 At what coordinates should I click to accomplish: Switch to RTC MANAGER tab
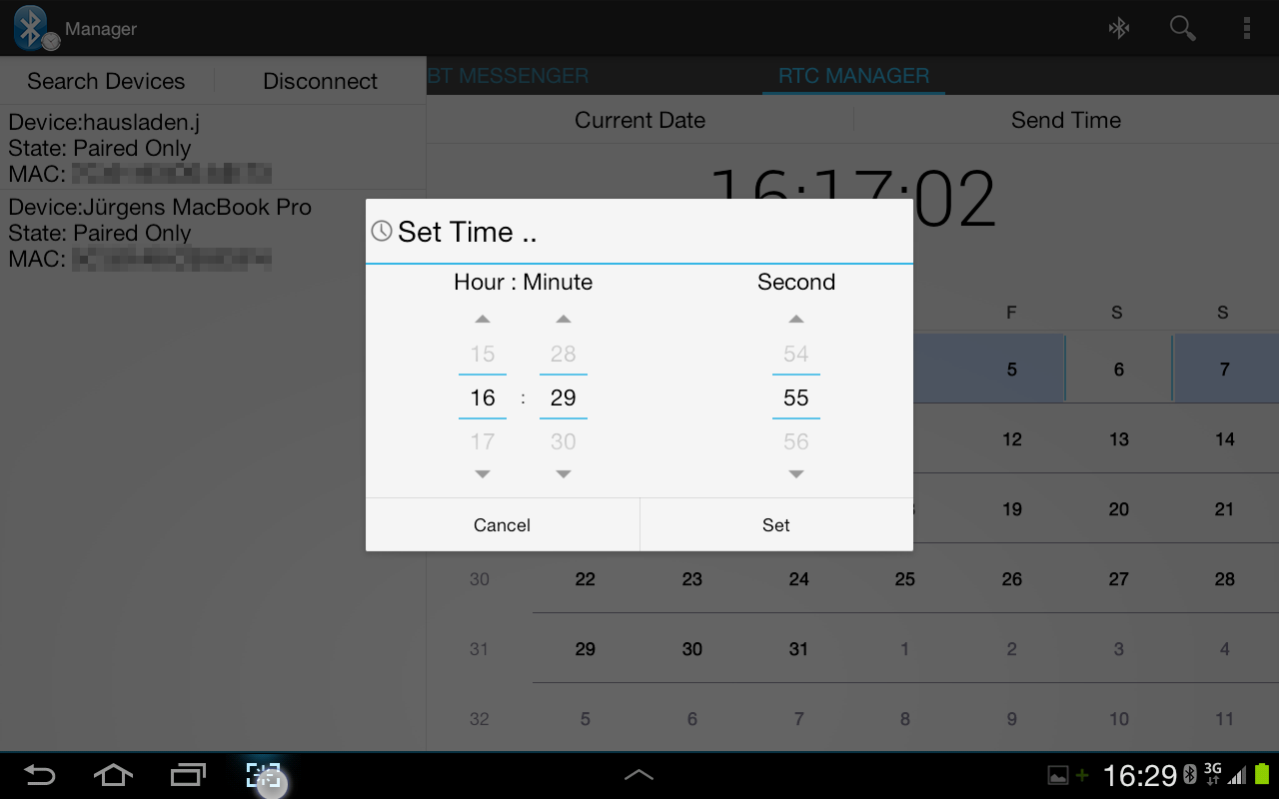coord(853,76)
